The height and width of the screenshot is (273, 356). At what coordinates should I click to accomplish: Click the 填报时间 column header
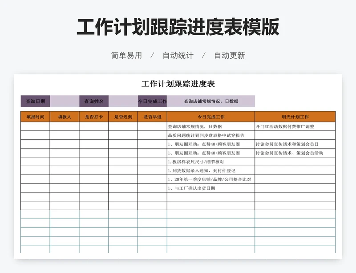tap(35, 117)
